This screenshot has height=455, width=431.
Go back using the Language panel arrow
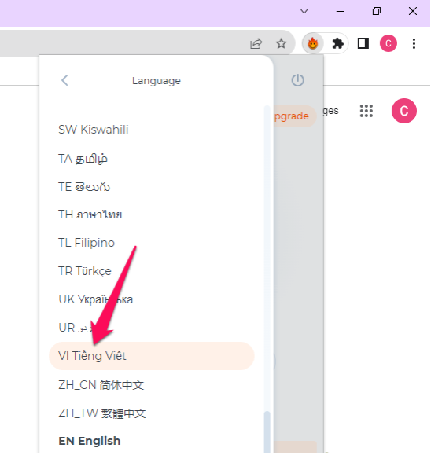[64, 80]
